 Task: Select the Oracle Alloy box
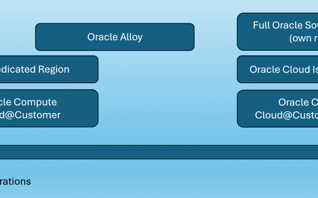tap(115, 37)
